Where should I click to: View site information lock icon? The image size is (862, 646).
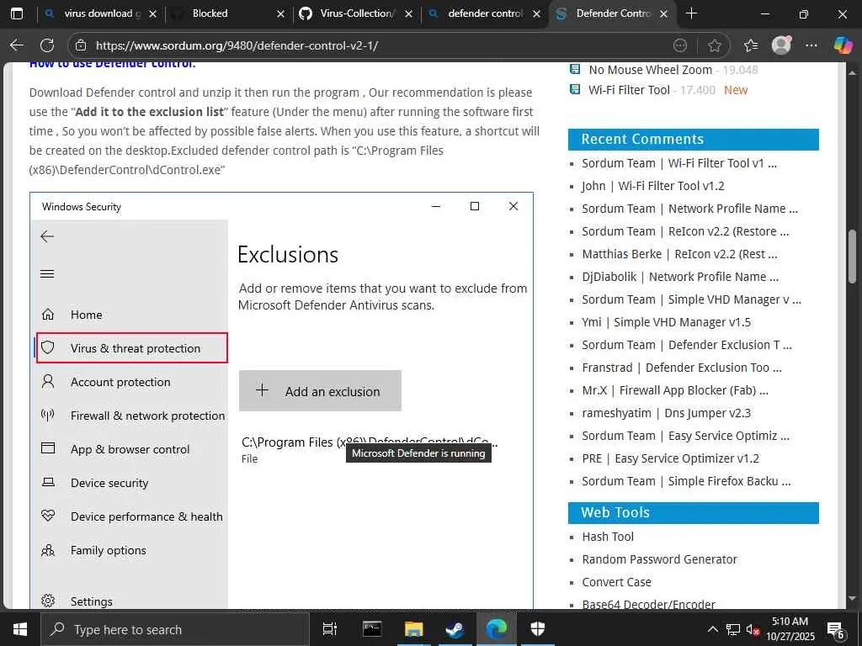pos(81,45)
